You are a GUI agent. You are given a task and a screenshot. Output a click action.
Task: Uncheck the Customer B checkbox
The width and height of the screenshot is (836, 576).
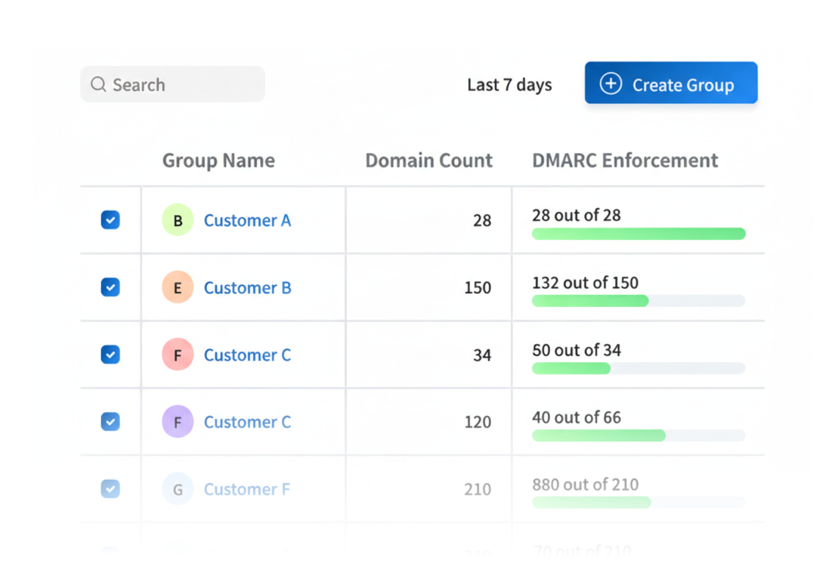[x=111, y=287]
